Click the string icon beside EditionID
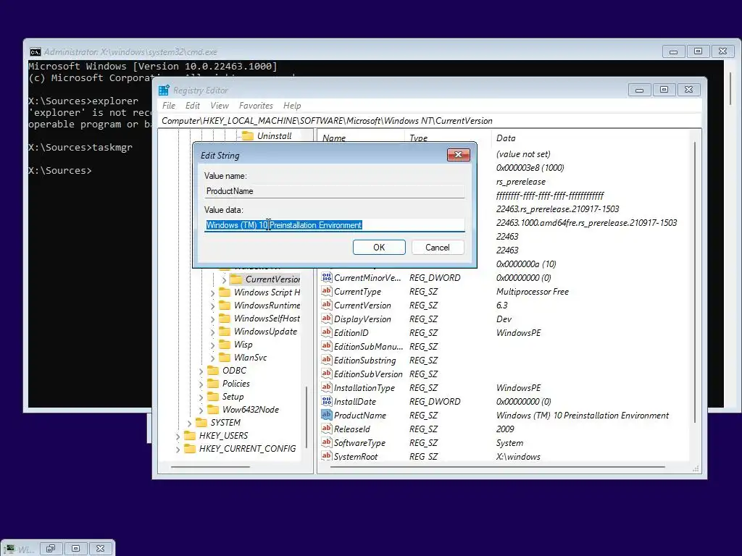 [x=327, y=332]
